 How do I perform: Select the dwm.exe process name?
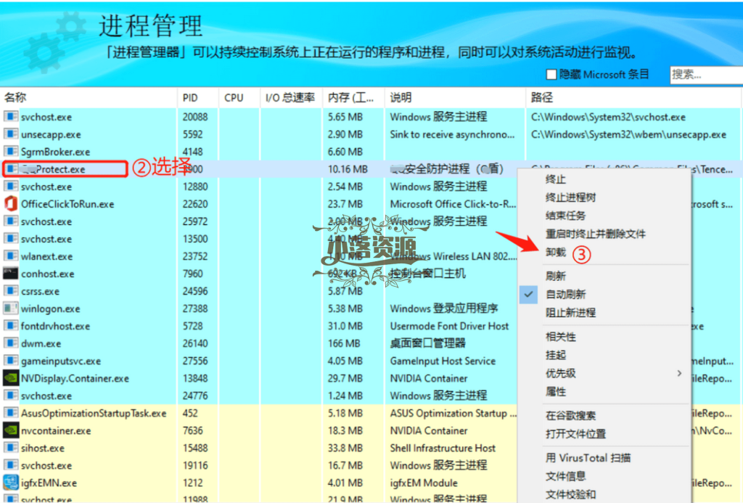point(41,344)
